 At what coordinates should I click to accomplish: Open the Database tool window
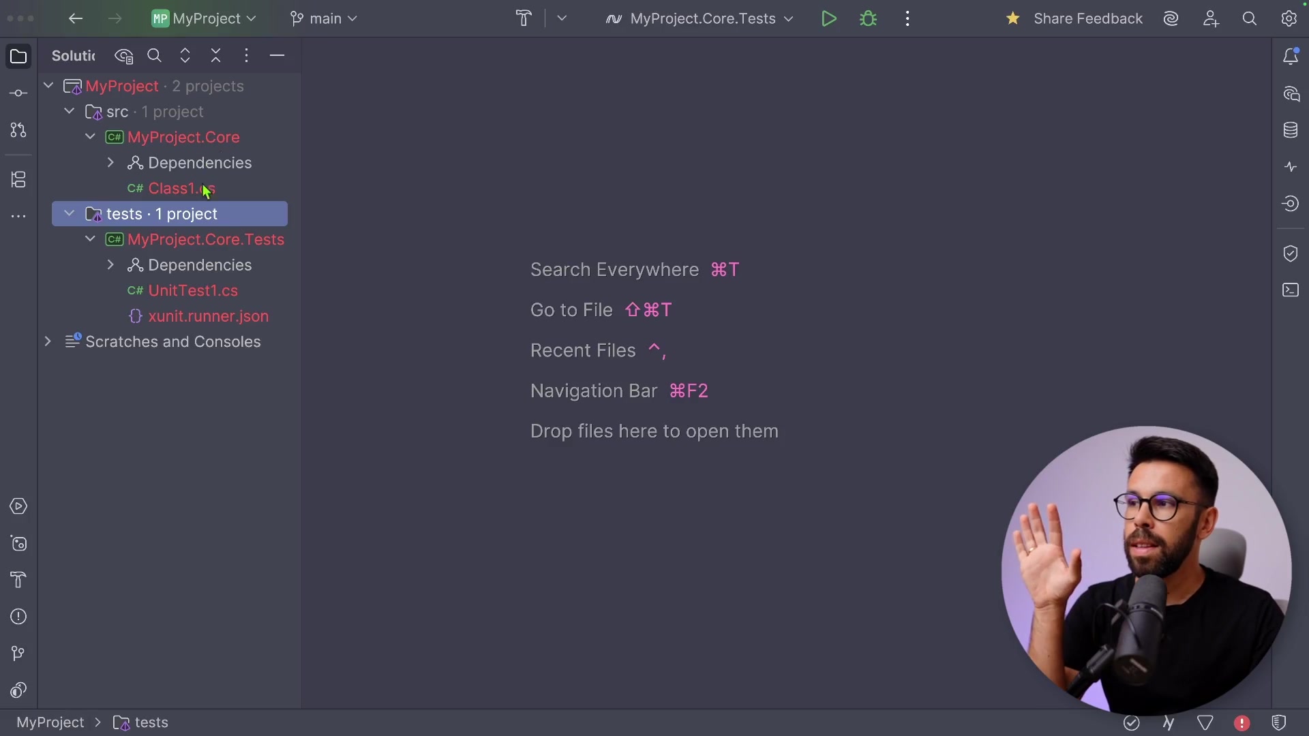(1291, 130)
